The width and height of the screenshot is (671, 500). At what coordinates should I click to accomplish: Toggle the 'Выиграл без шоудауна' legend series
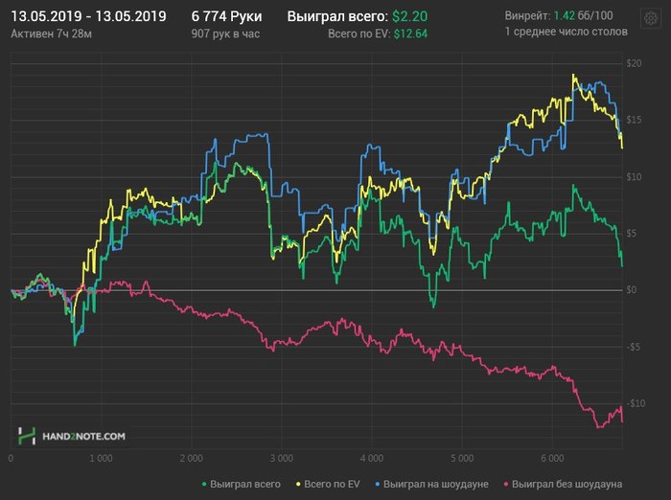[563, 484]
